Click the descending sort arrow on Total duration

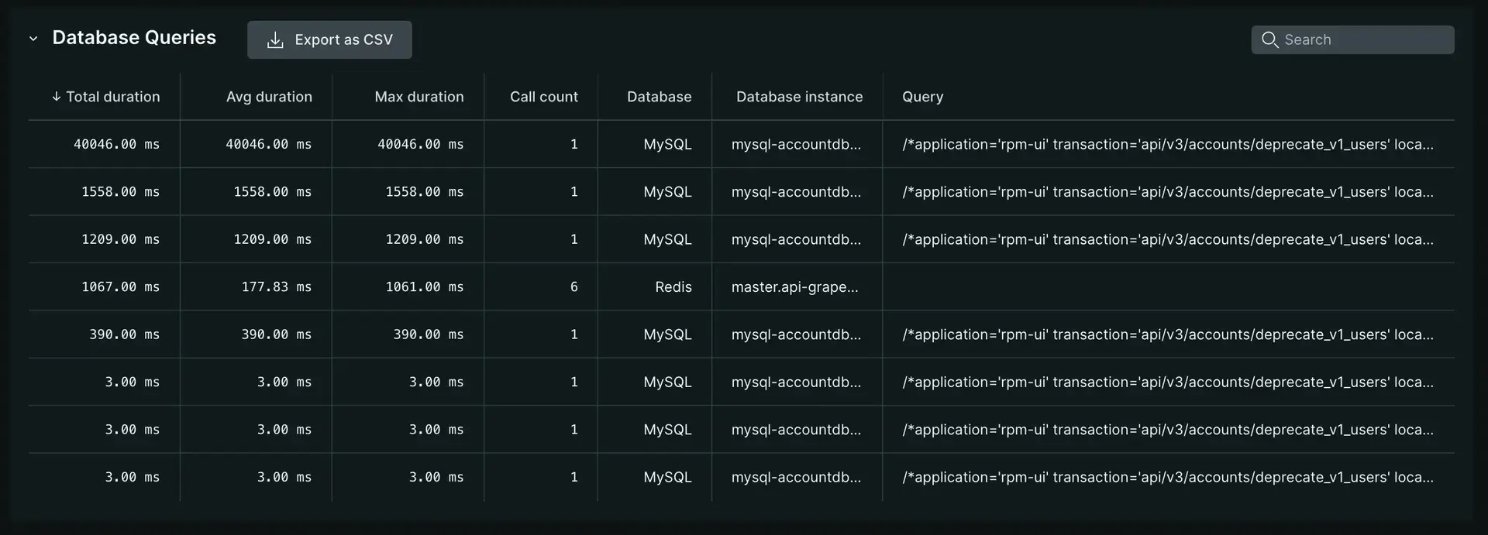[x=55, y=96]
